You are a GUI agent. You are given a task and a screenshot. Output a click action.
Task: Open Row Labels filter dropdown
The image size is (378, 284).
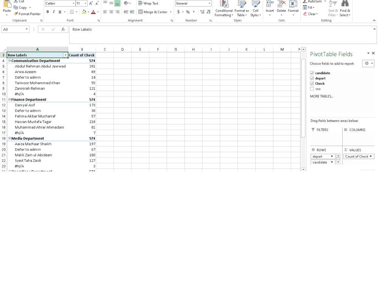coord(65,55)
